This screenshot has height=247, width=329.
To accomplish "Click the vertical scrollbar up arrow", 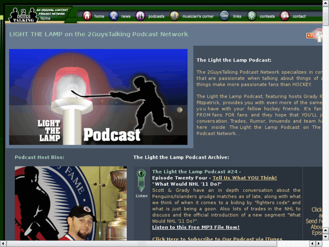I will [x=326, y=3].
